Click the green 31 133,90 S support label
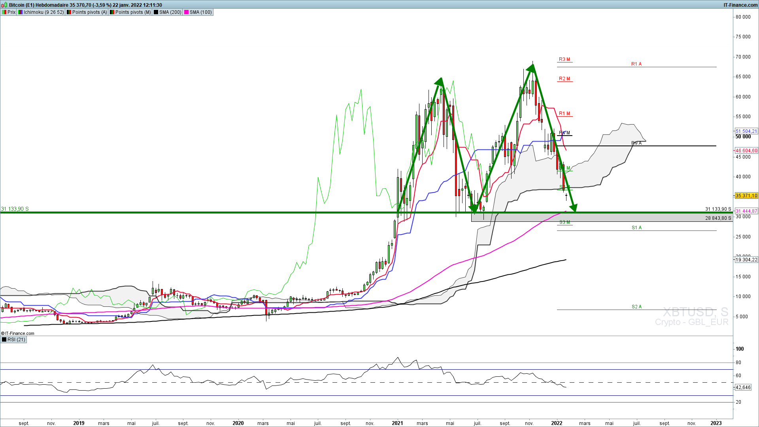 [15, 209]
